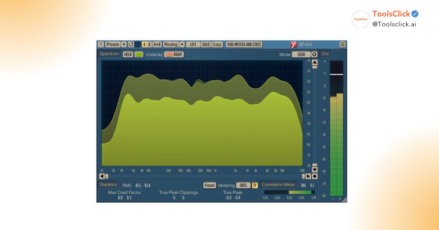This screenshot has height=230, width=439.
Task: Open the Routing dropdown arrow
Action: coord(181,44)
